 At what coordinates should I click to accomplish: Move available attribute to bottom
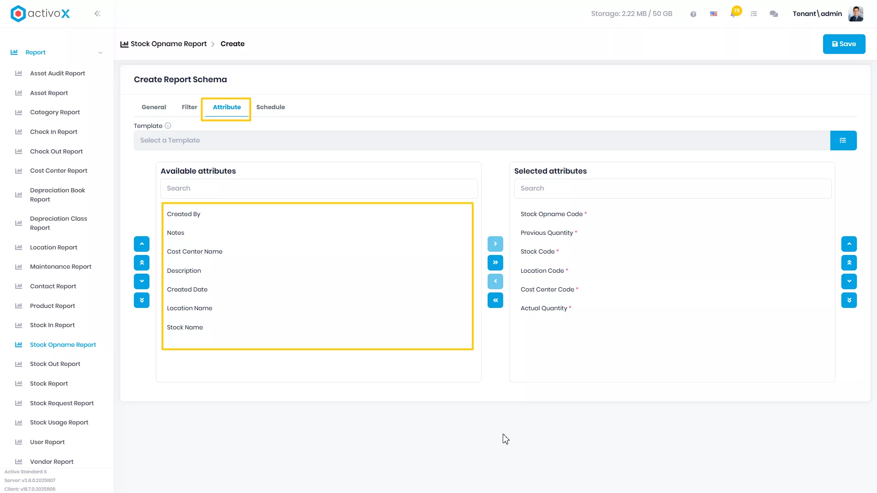[142, 300]
